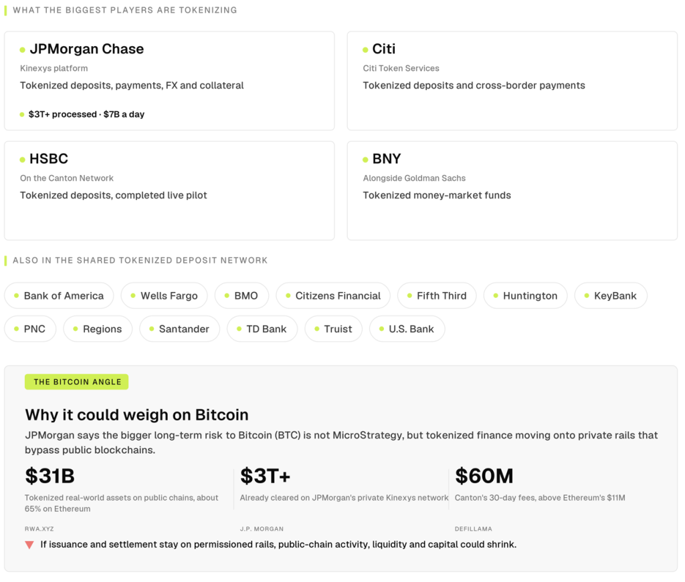Screen dimensions: 685x582
Task: Click the red downward triangle icon
Action: (29, 545)
